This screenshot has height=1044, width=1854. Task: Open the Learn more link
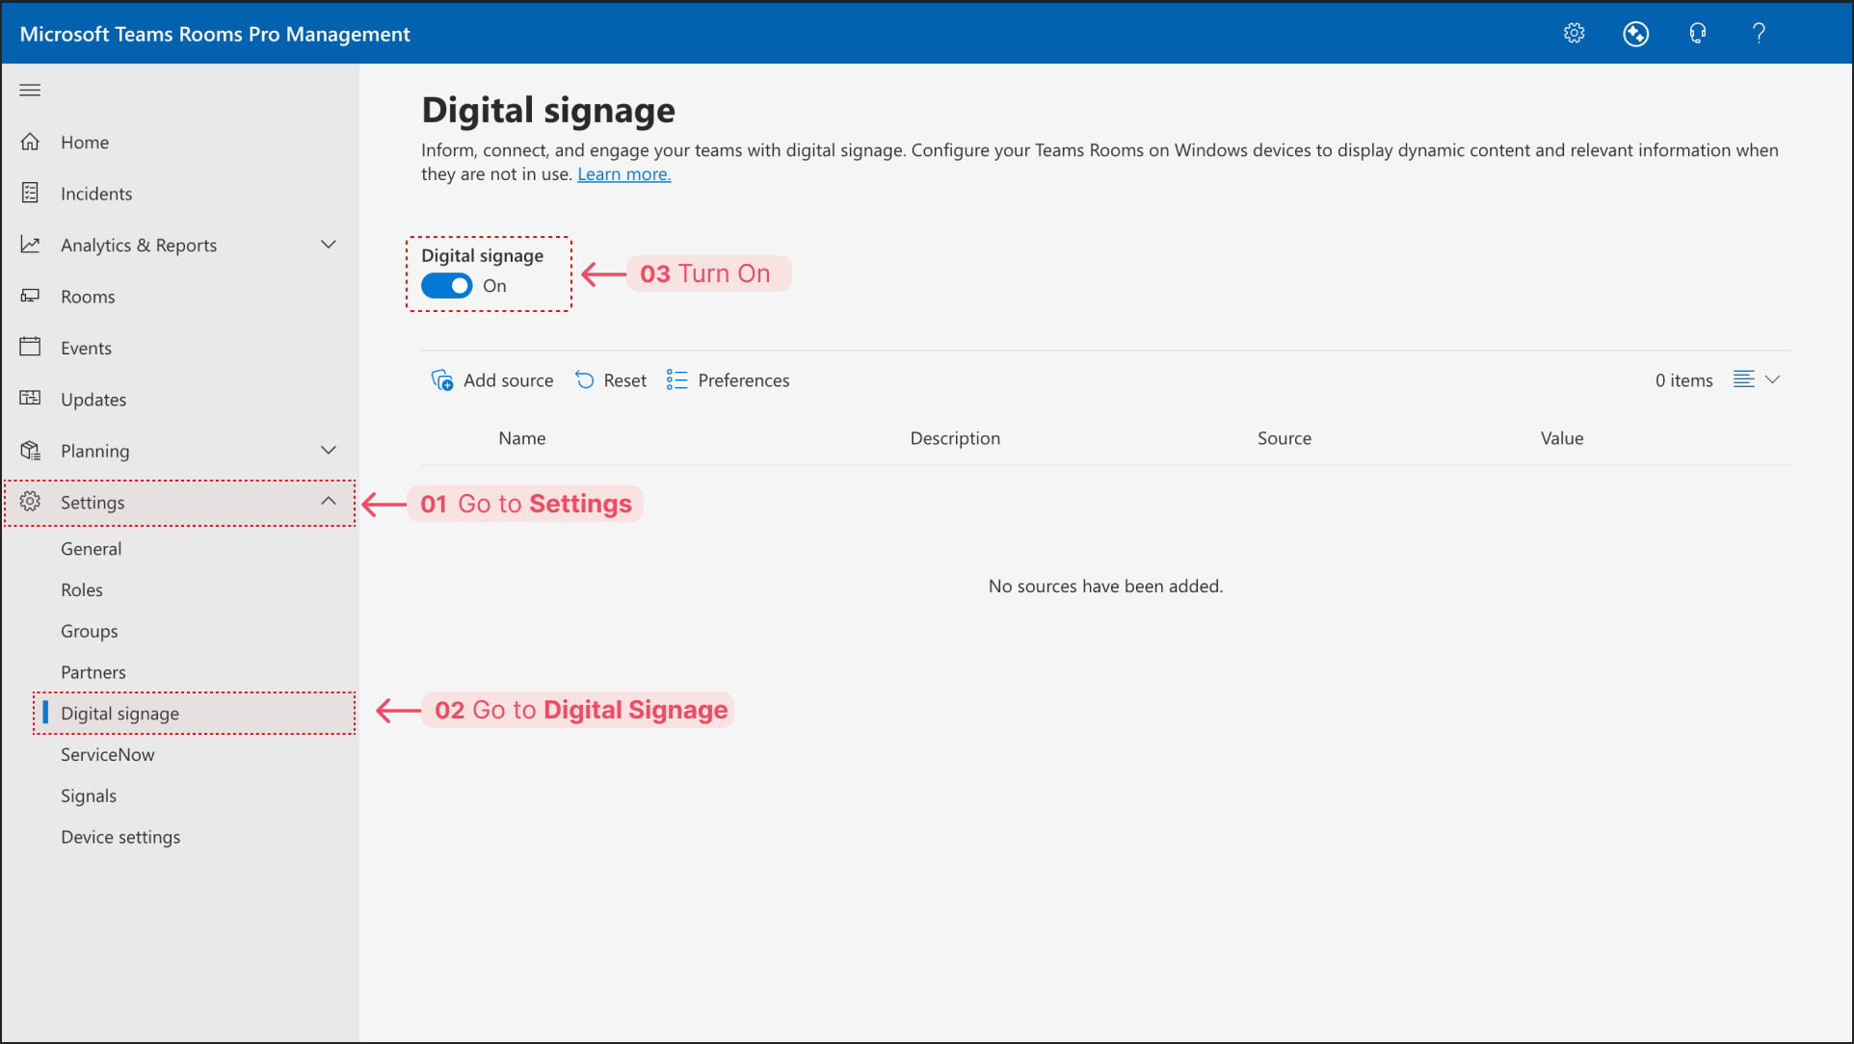pos(623,174)
